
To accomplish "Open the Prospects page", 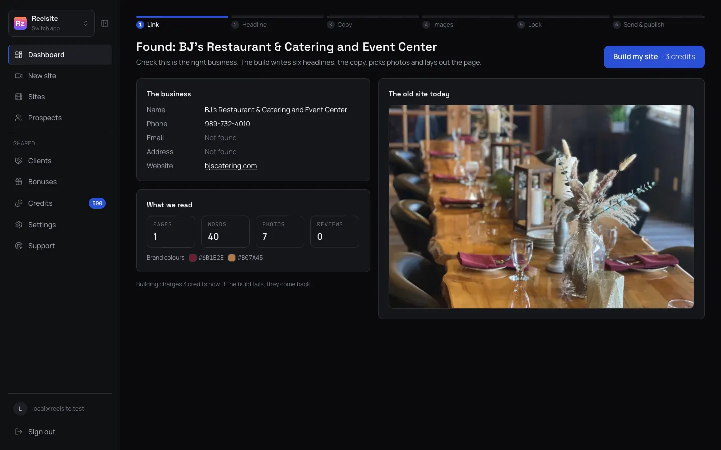I will pyautogui.click(x=60, y=118).
